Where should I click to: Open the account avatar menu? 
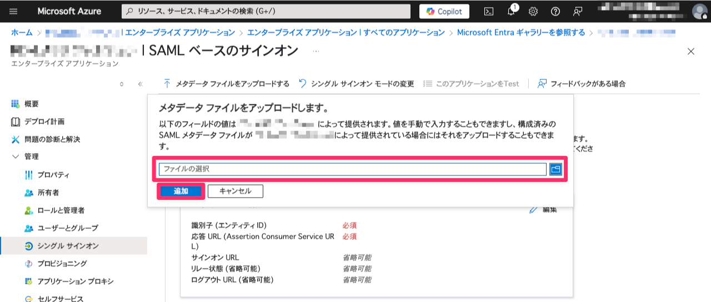tap(699, 11)
